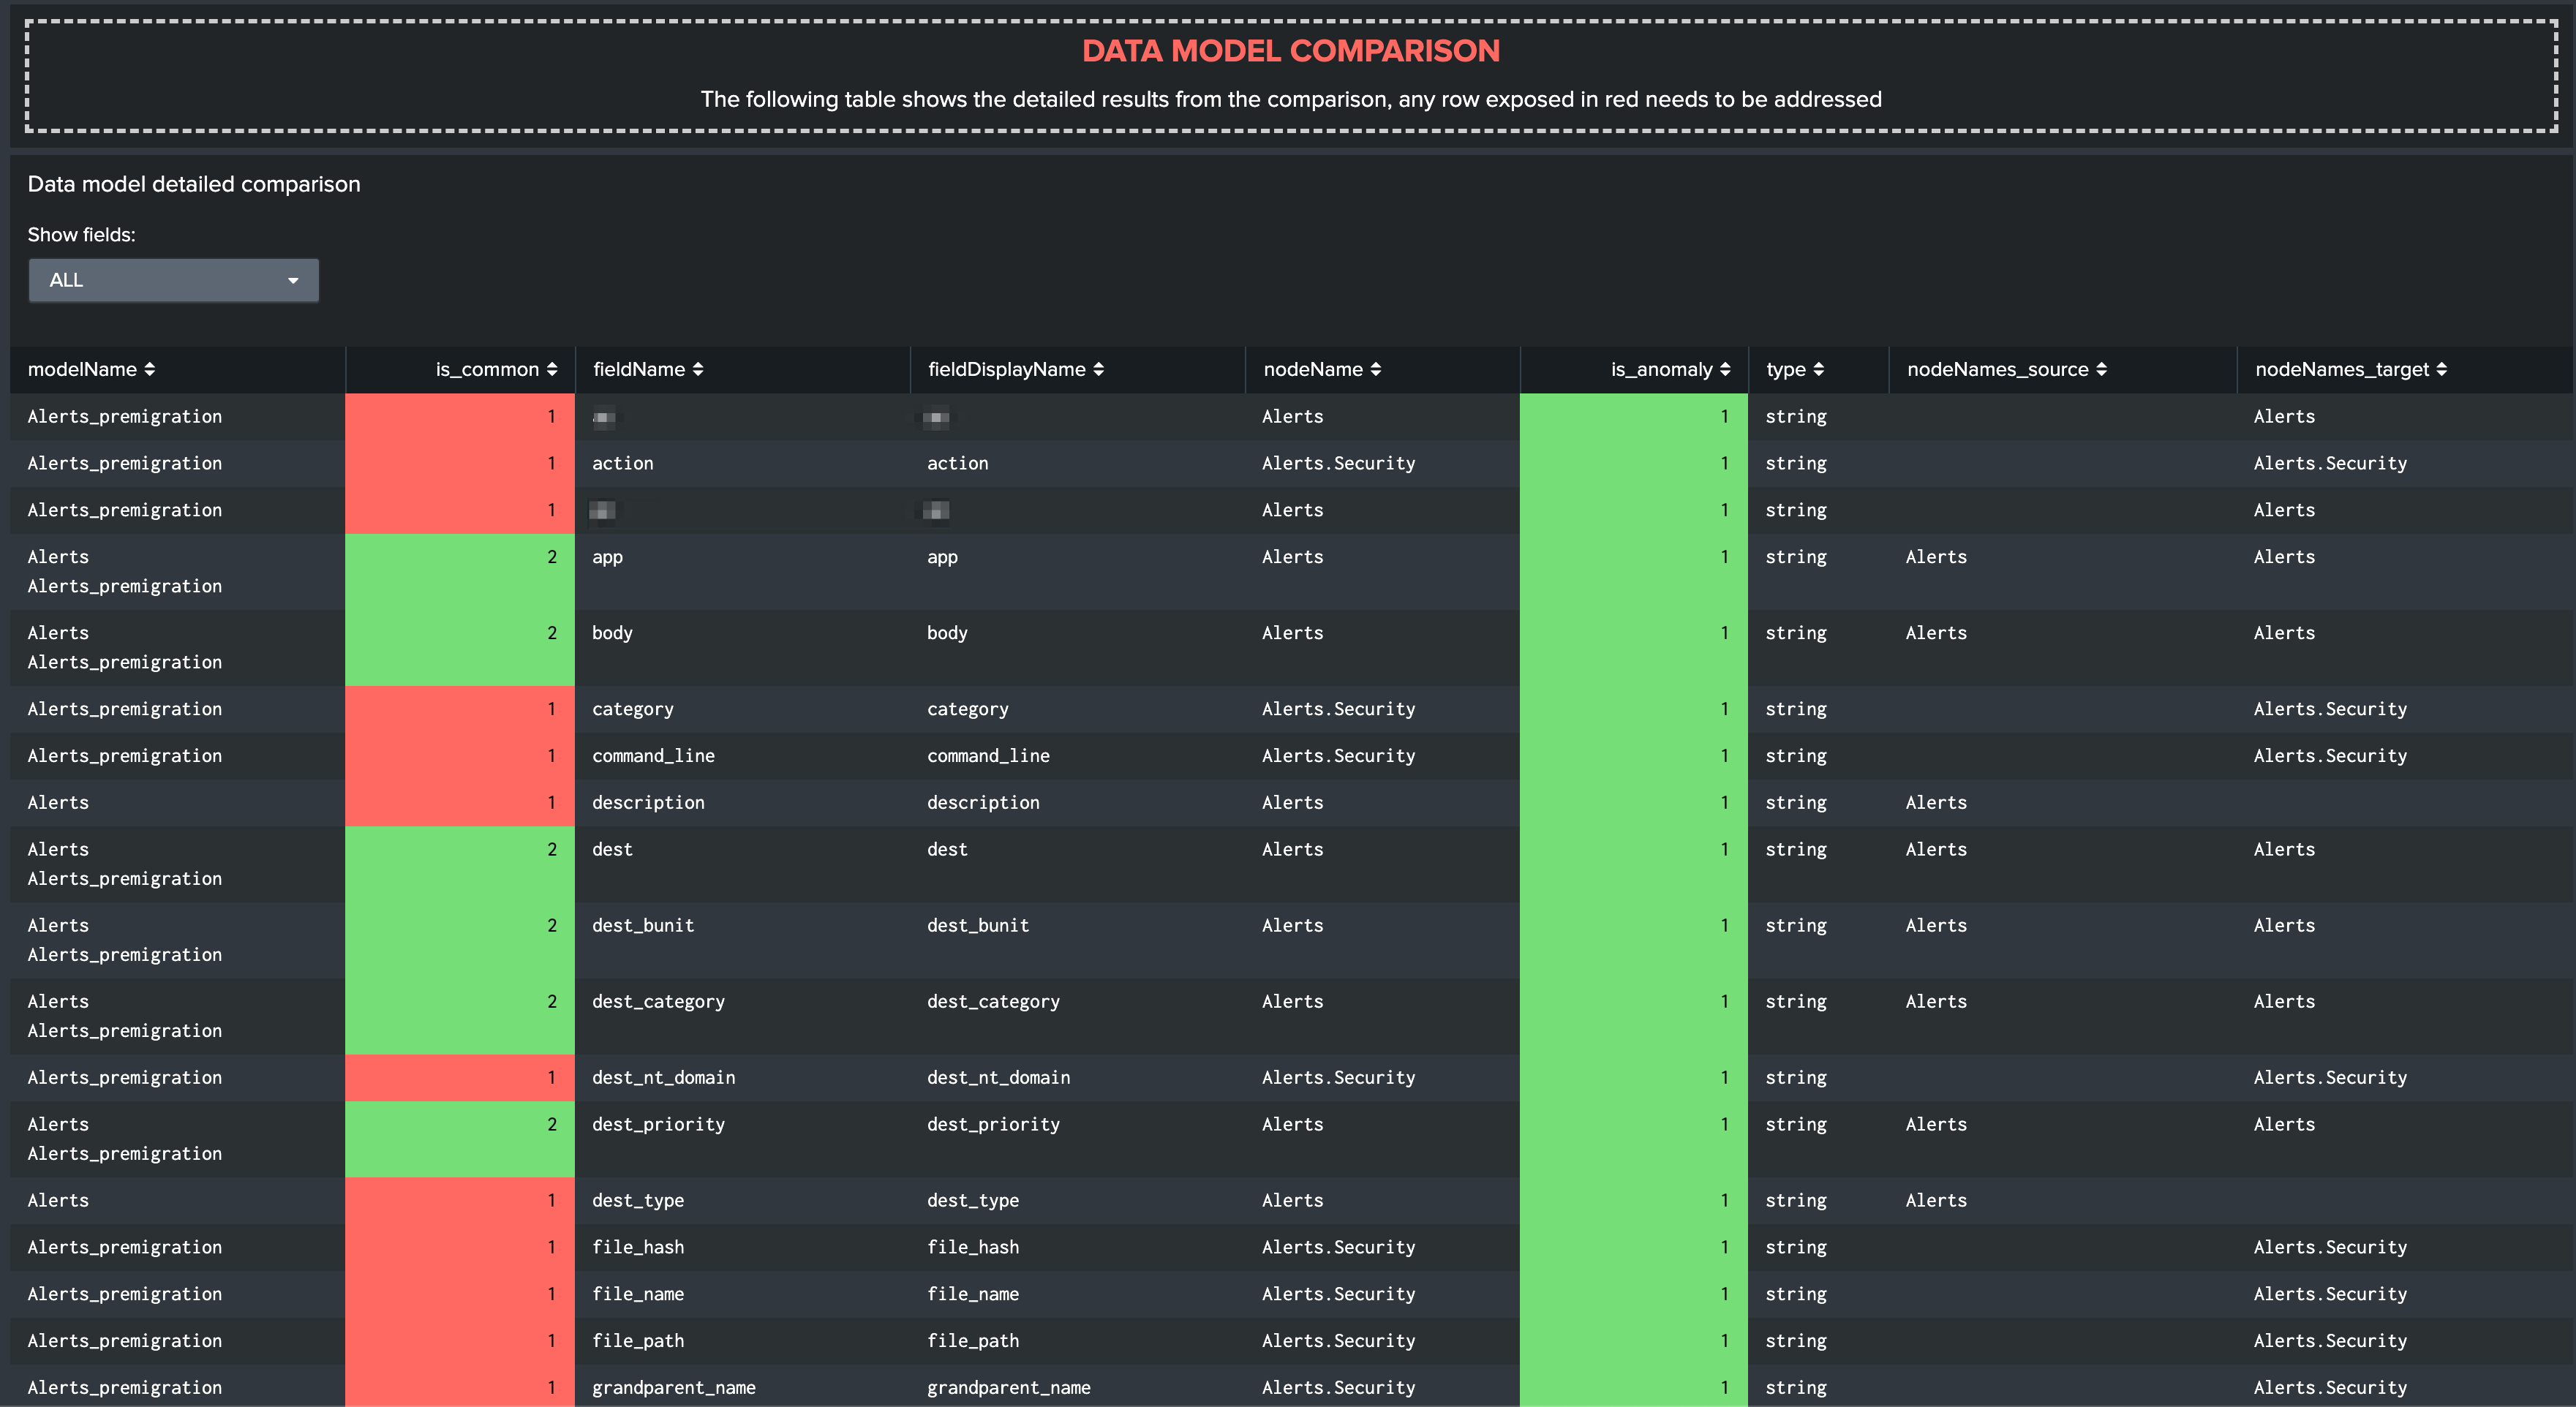Open the Show fields ALL dropdown

173,281
